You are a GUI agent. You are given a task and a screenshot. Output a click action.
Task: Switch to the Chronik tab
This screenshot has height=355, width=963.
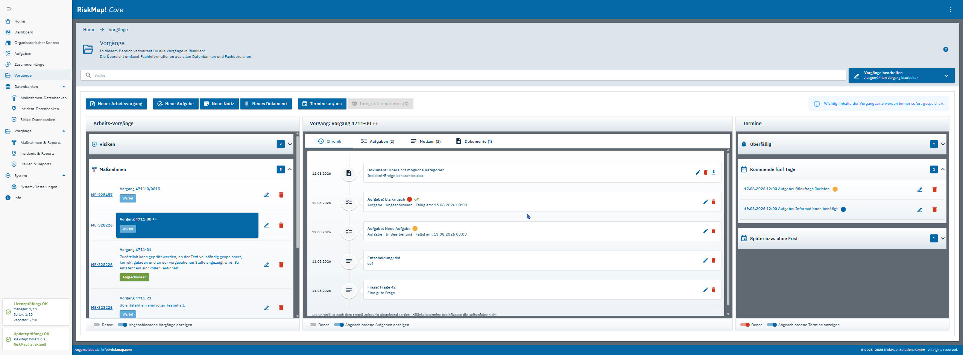click(x=329, y=142)
